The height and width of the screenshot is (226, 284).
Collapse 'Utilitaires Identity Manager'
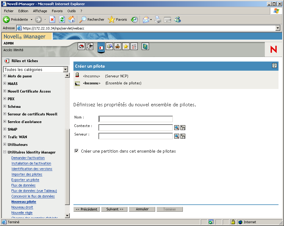[5, 152]
